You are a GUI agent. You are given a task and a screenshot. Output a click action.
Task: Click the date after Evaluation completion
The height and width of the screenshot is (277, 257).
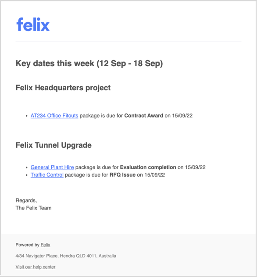195,167
